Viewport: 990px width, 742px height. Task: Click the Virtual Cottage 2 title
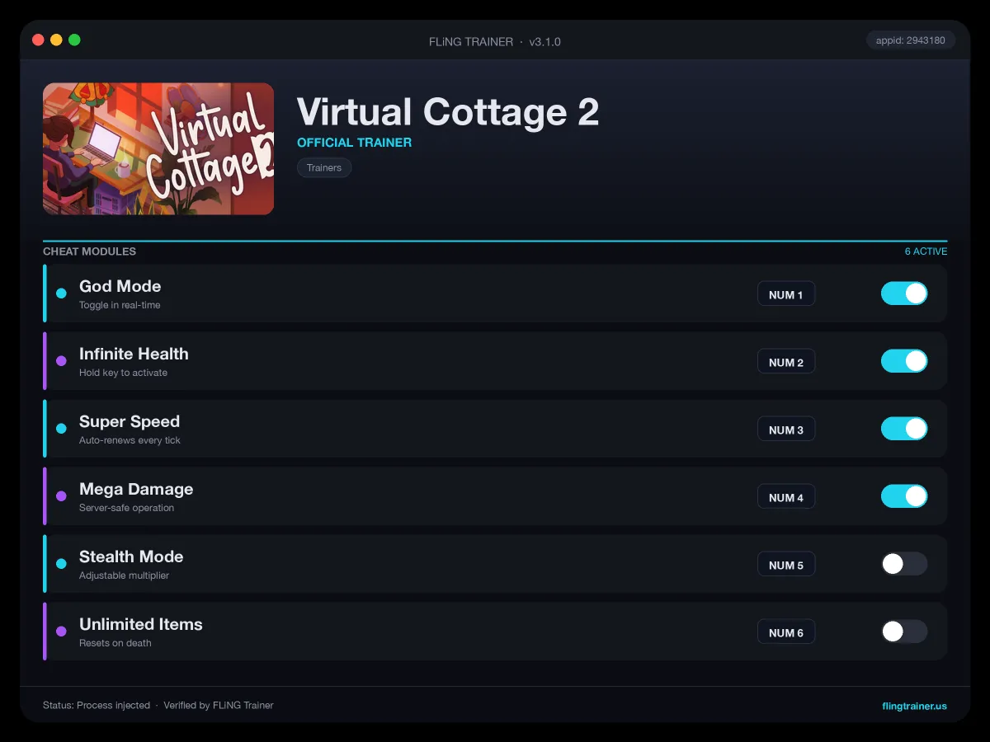pos(448,112)
